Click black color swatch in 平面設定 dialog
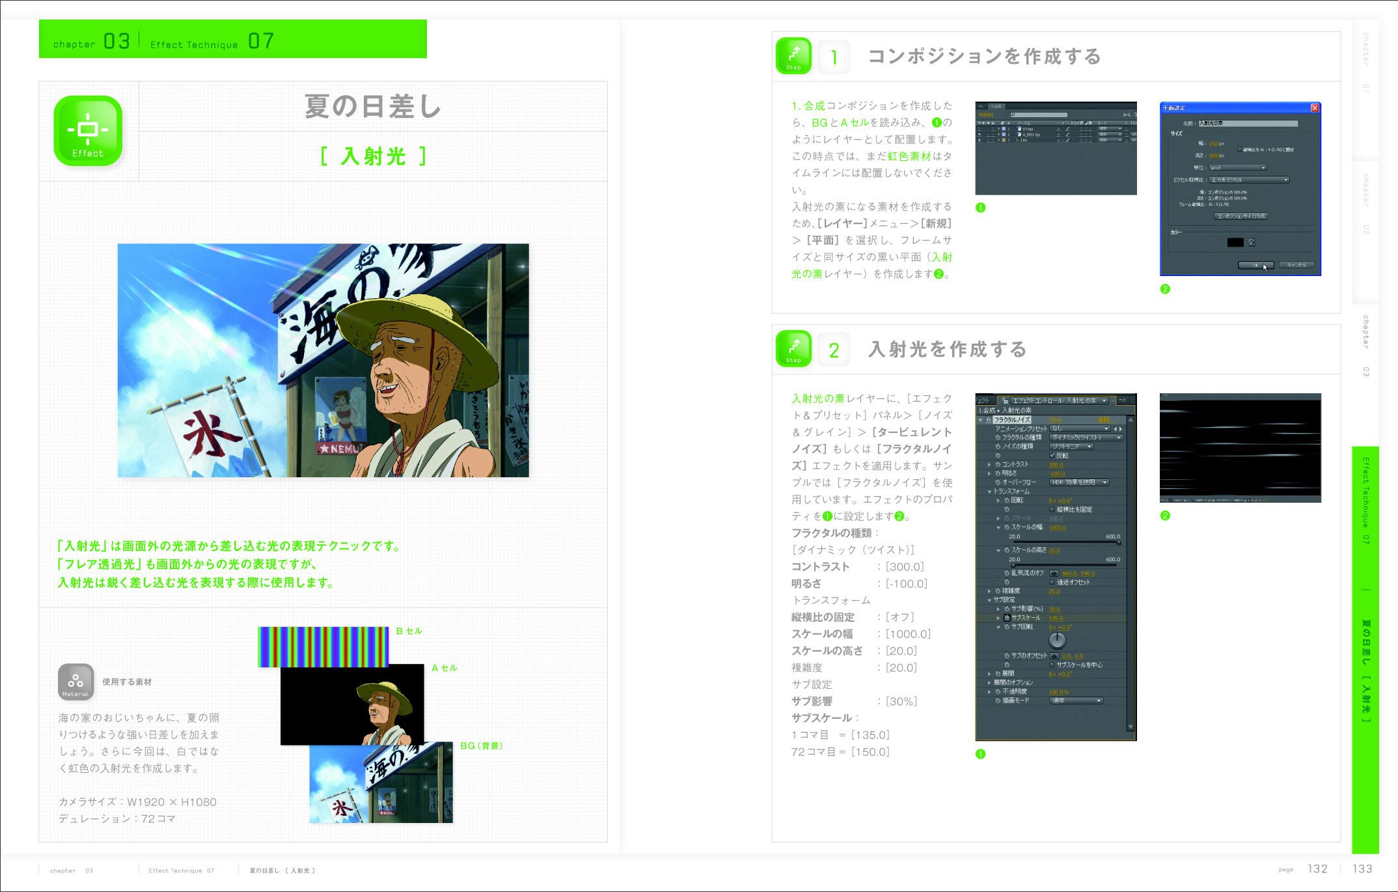Image resolution: width=1398 pixels, height=892 pixels. 1235,242
